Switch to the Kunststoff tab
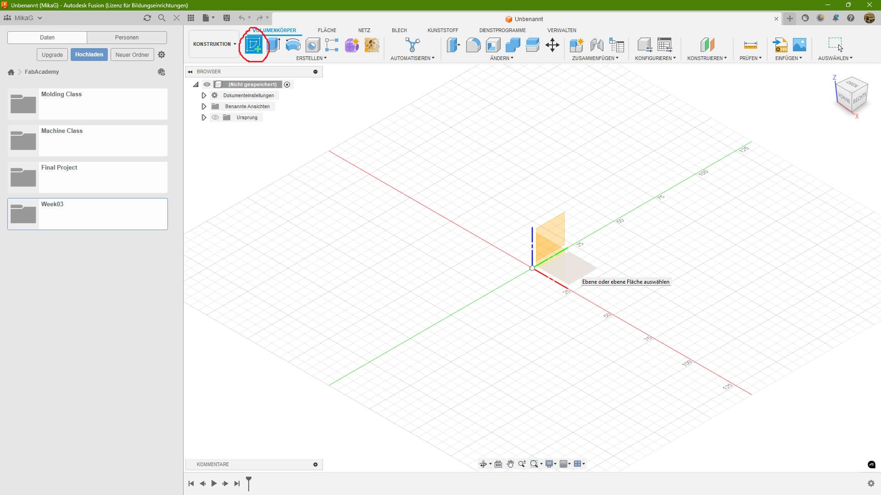This screenshot has width=881, height=495. point(443,30)
